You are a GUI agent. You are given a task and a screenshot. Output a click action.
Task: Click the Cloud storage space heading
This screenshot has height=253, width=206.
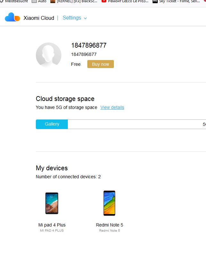[x=65, y=99]
